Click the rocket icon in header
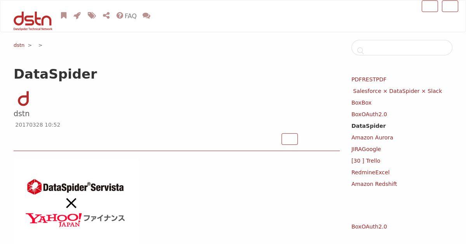 click(77, 15)
